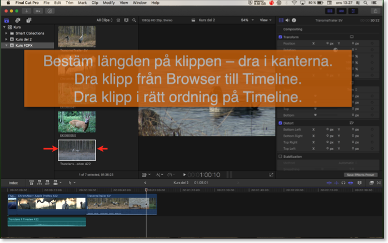Open the Mark menu

click(x=82, y=3)
